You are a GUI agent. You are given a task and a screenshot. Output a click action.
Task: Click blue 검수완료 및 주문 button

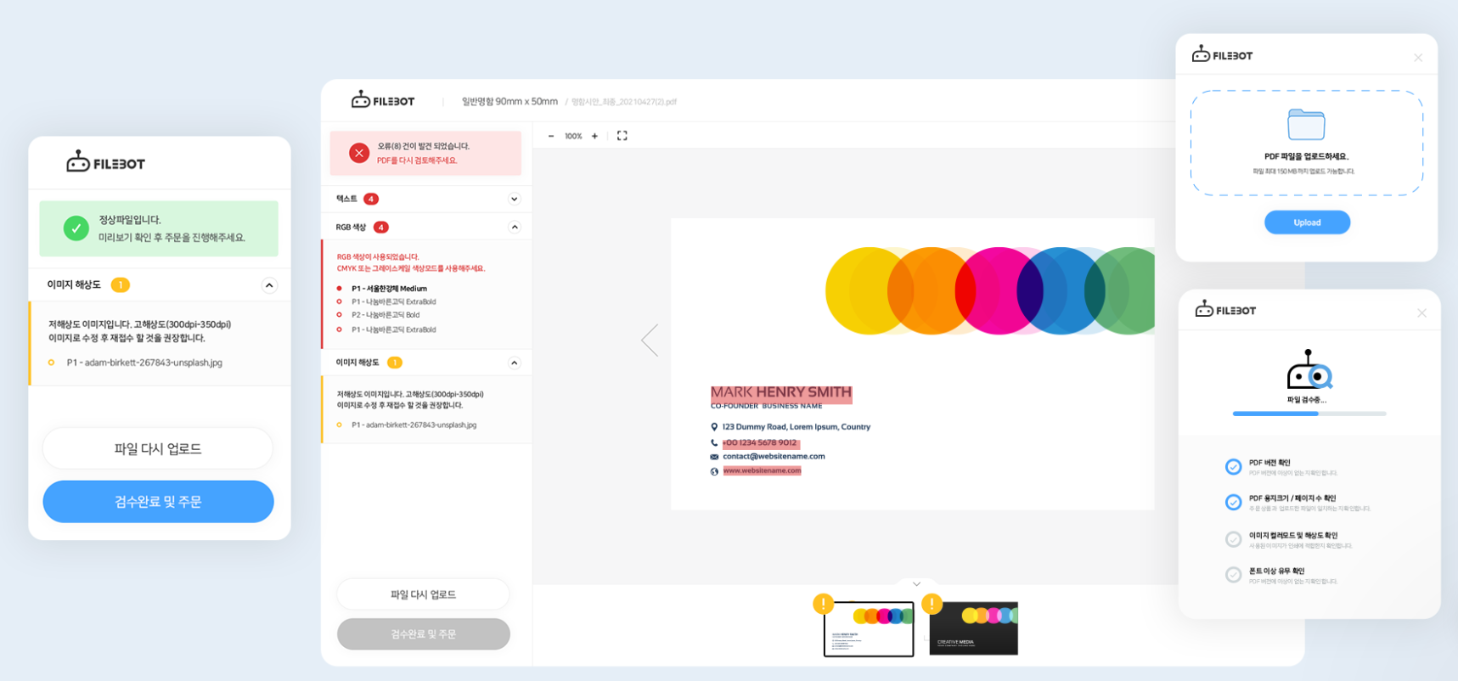(x=158, y=502)
